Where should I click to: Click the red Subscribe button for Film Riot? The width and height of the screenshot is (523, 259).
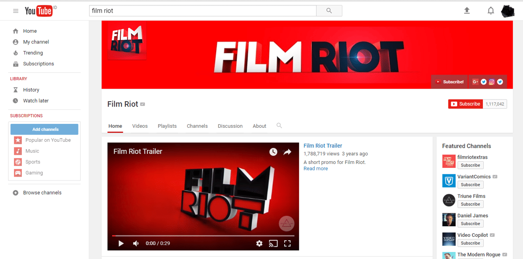click(465, 104)
